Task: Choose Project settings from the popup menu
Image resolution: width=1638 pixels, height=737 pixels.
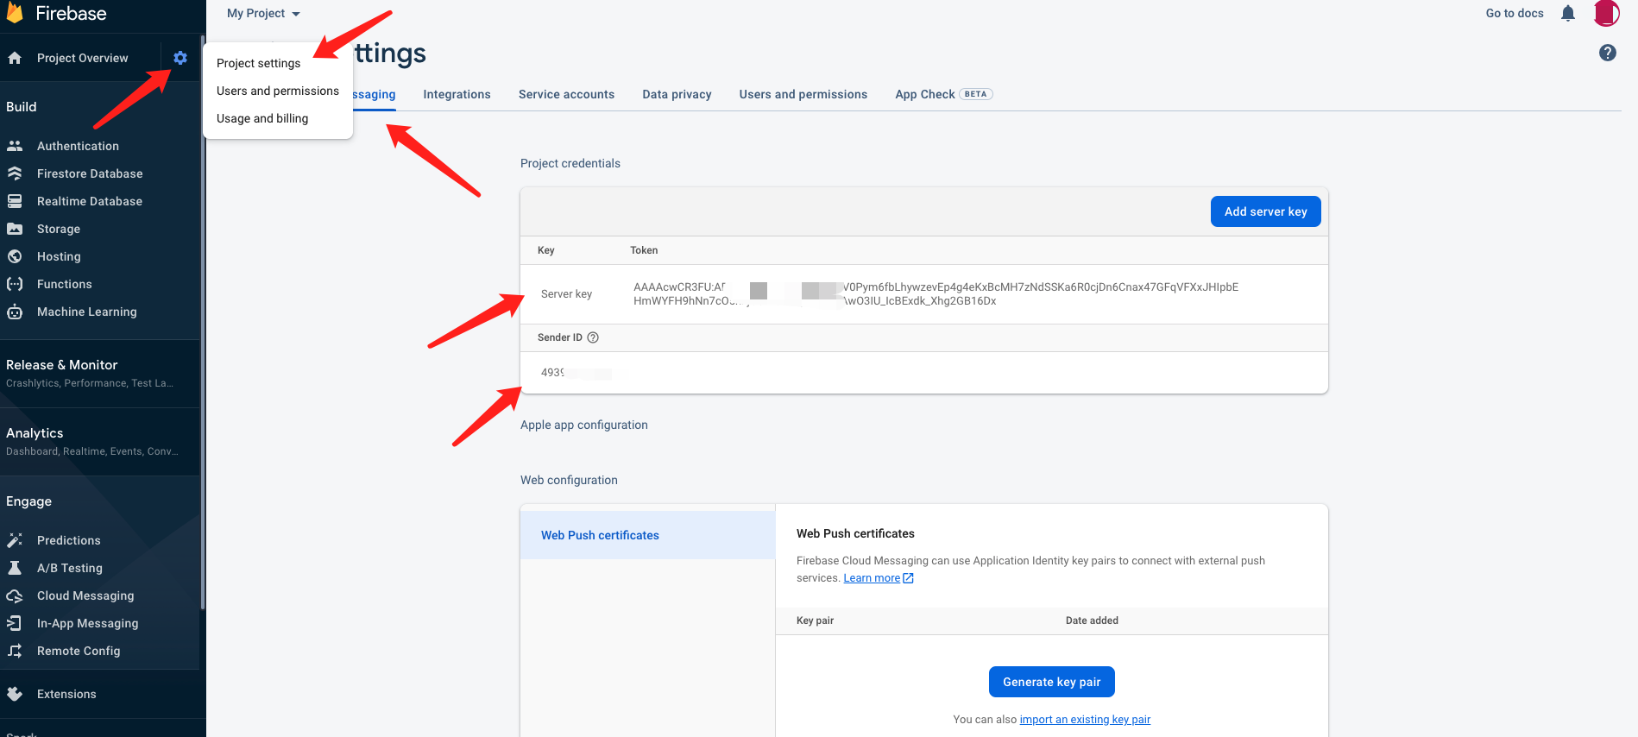Action: [x=258, y=63]
